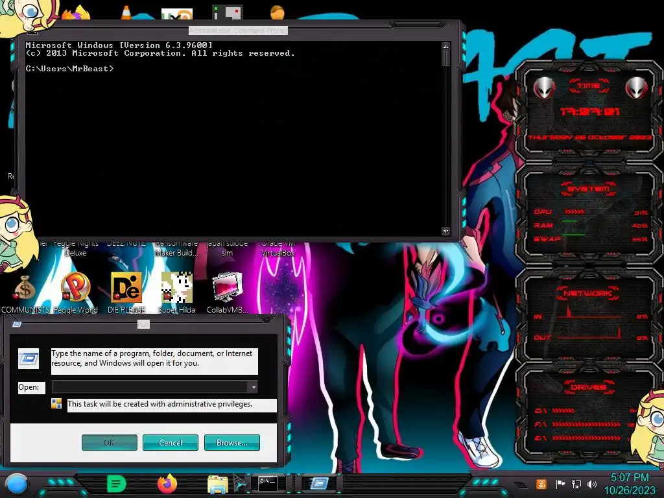
Task: Select the grey monitor desktop icon at top
Action: pos(228,13)
